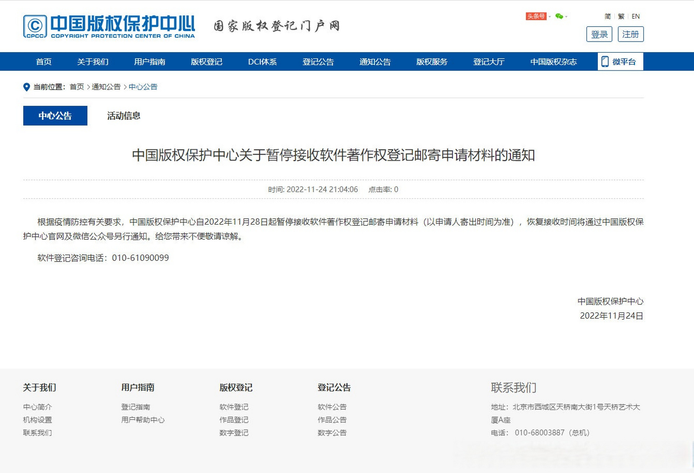Viewport: 694px width, 473px height.
Task: Open the 版权服务 nav menu
Action: coord(432,62)
